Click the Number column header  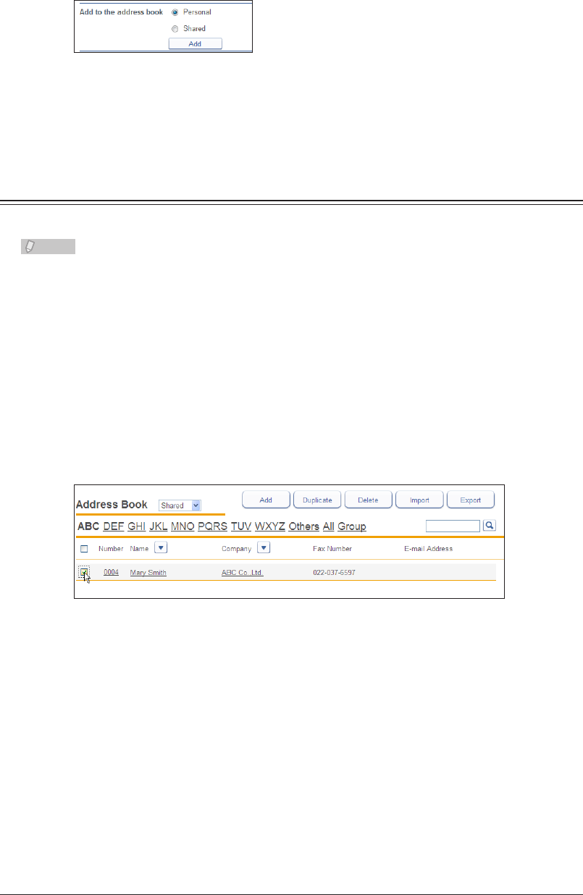[x=111, y=549]
